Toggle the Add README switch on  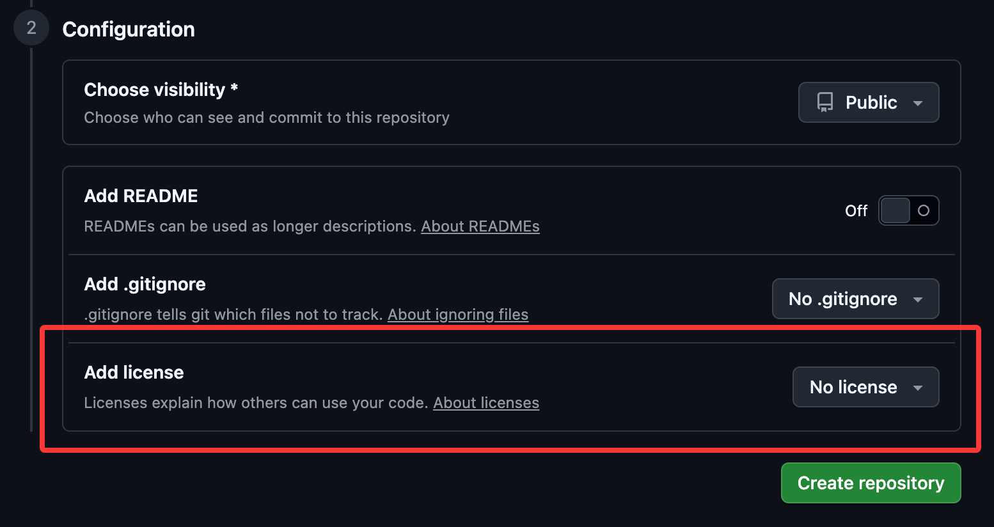(x=908, y=210)
